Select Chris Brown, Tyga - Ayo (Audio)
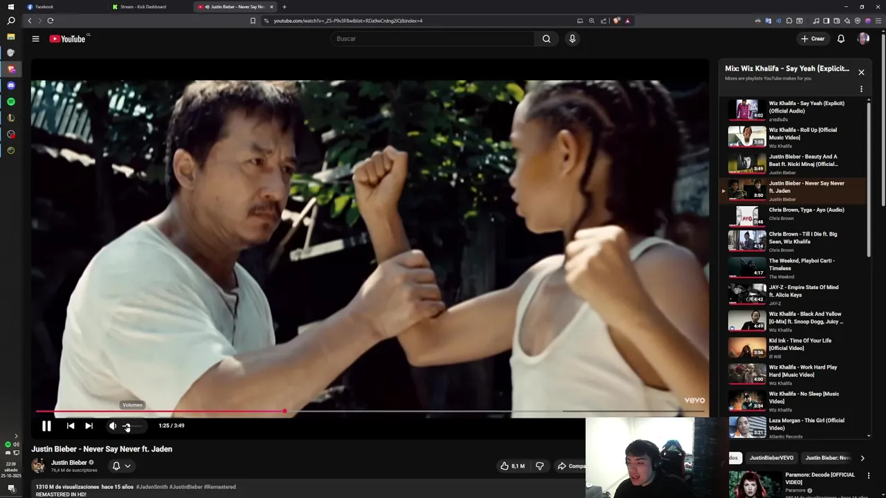The width and height of the screenshot is (886, 498). tap(793, 217)
